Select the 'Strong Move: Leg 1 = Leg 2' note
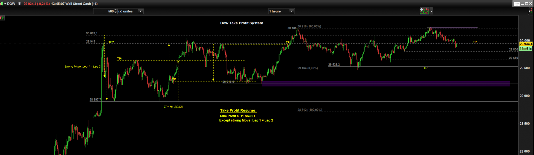The image size is (534, 155). click(x=82, y=66)
